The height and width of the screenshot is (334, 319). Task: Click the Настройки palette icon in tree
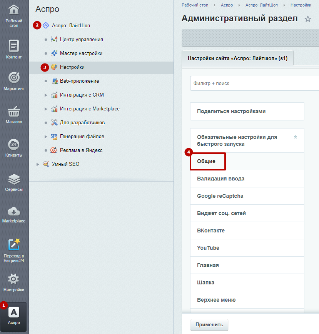(54, 67)
